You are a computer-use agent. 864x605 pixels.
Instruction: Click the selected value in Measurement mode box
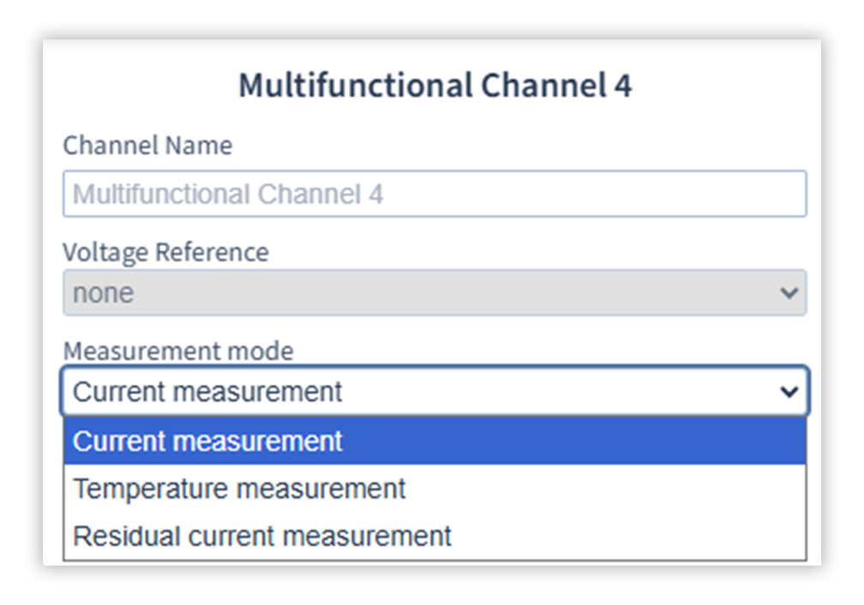click(208, 392)
